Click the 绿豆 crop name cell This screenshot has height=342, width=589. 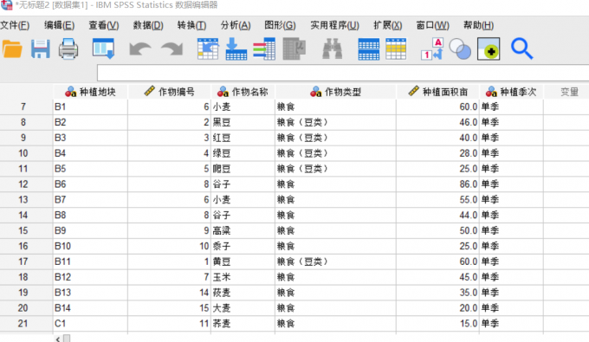(x=243, y=153)
